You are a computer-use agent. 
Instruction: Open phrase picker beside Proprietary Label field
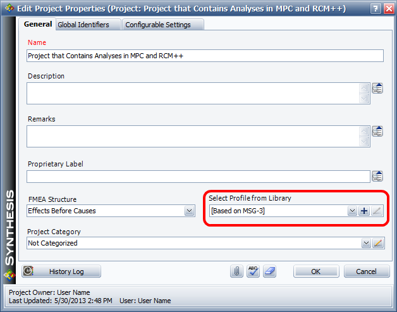(377, 176)
